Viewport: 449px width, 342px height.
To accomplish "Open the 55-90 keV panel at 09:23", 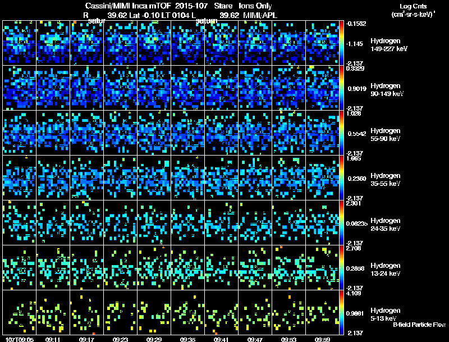I will pyautogui.click(x=120, y=133).
